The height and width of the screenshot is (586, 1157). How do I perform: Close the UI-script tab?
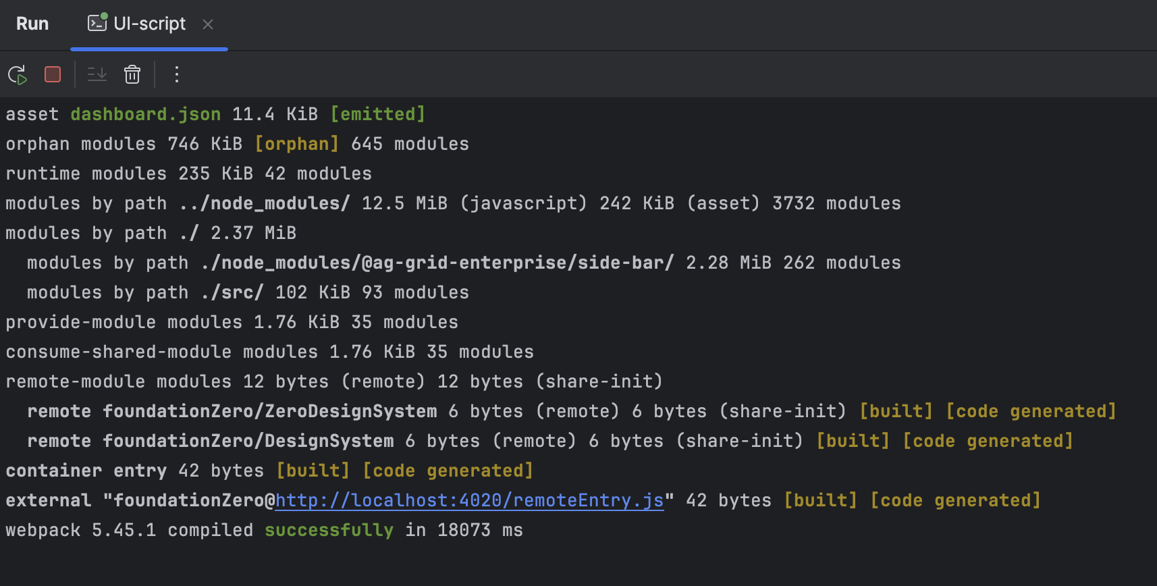[x=208, y=24]
